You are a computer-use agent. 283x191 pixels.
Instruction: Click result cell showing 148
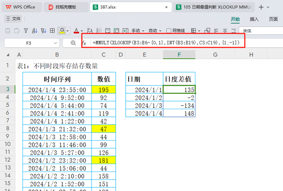tap(179, 113)
